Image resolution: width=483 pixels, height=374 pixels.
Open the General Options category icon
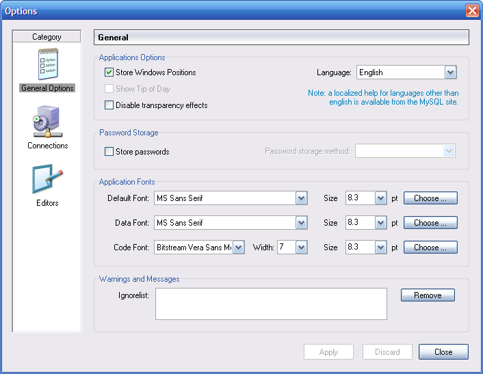[x=47, y=66]
